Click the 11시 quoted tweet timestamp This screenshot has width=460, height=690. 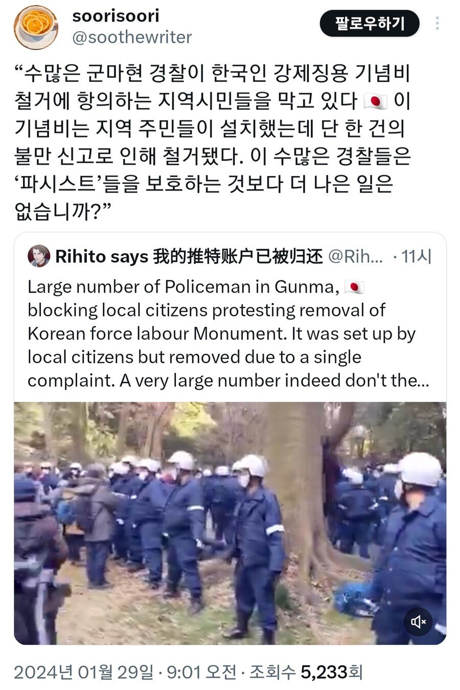point(417,256)
